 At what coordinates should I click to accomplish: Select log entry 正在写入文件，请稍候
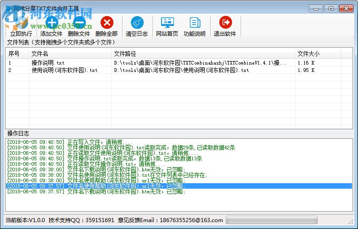(179, 142)
